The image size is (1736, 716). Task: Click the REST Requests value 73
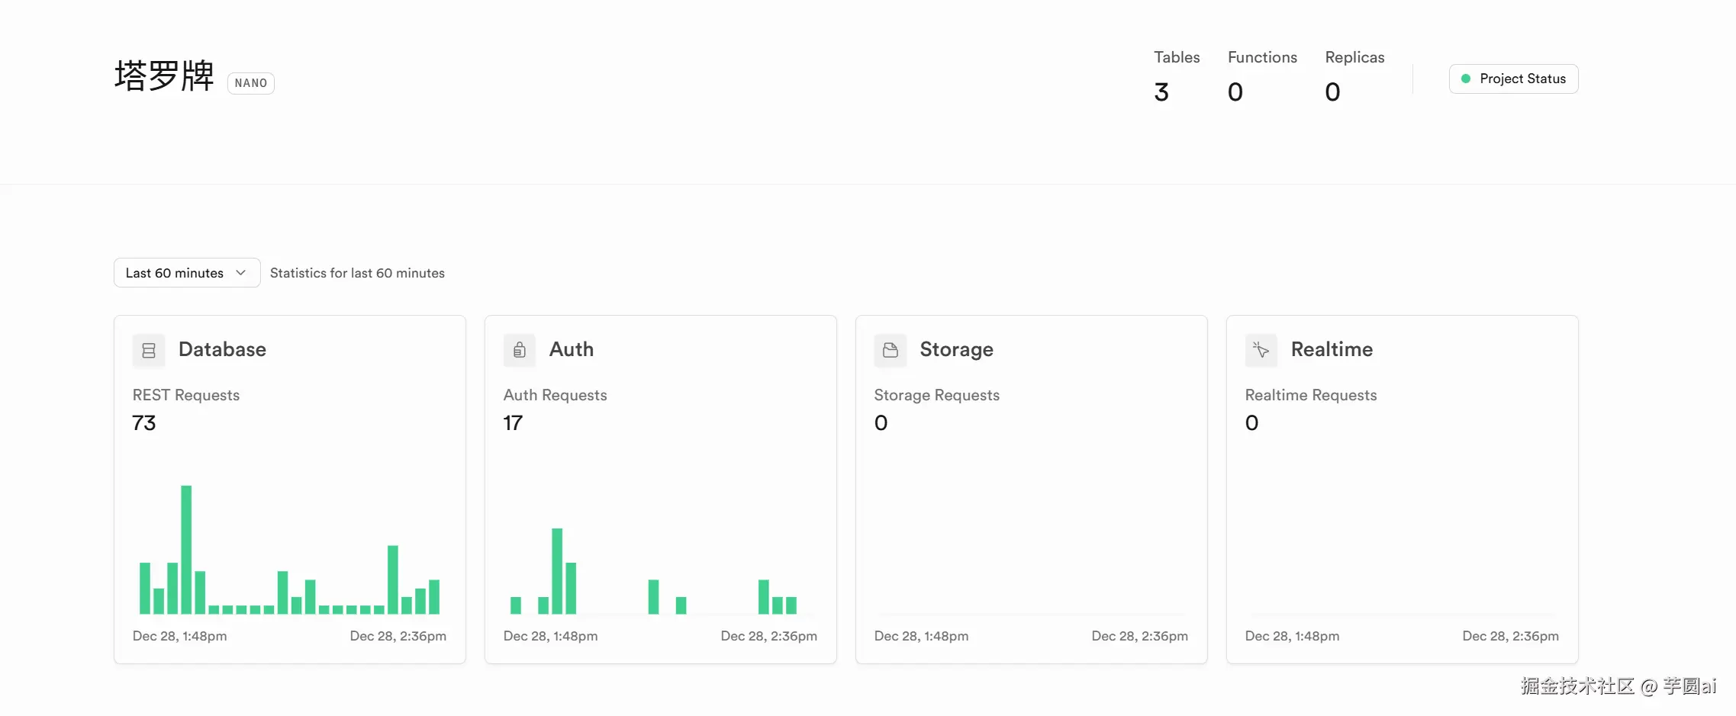pyautogui.click(x=144, y=423)
